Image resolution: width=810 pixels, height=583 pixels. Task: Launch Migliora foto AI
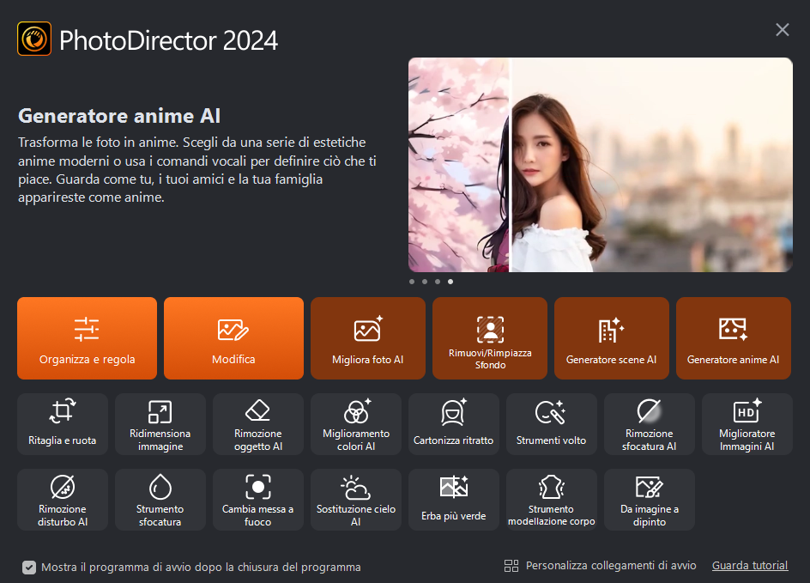tap(368, 338)
